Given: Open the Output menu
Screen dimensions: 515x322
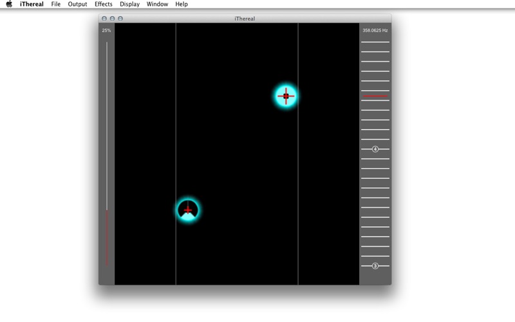Looking at the screenshot, I should click(x=77, y=4).
